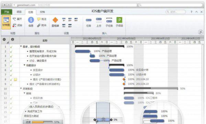Select the 任务 tab
The height and width of the screenshot is (124, 206).
[x=31, y=12]
